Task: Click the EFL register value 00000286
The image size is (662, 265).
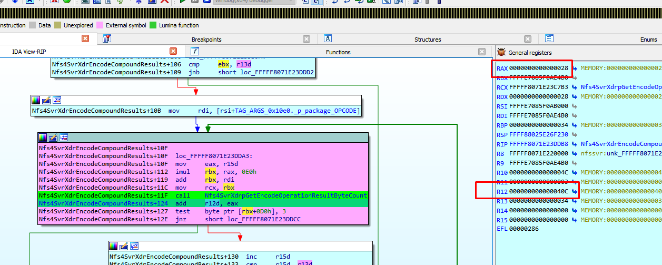Action: coord(524,229)
